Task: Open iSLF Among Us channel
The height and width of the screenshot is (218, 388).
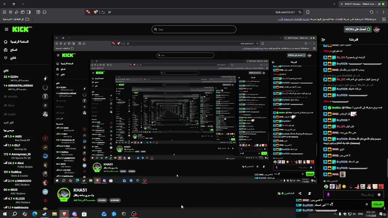Action: pos(26,147)
